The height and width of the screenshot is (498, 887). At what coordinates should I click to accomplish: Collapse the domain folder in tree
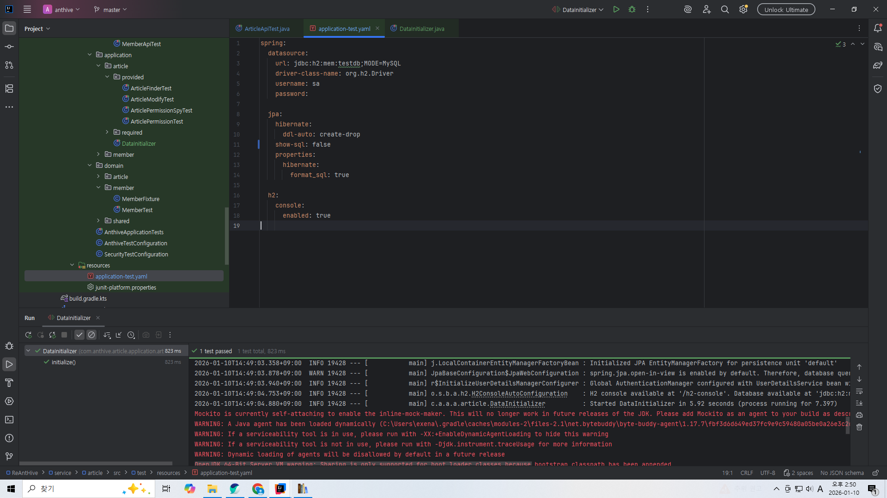(x=90, y=166)
